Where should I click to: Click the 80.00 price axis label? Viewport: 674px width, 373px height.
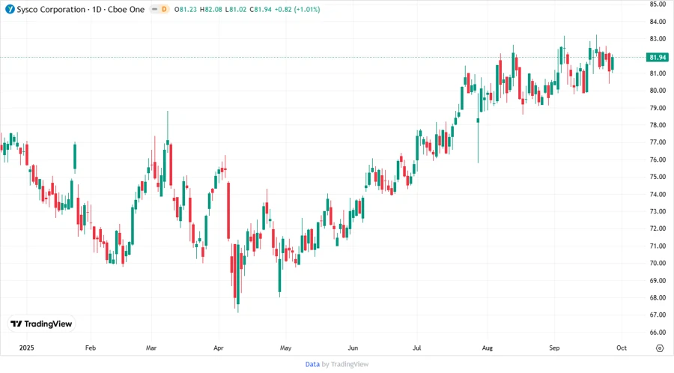click(658, 91)
